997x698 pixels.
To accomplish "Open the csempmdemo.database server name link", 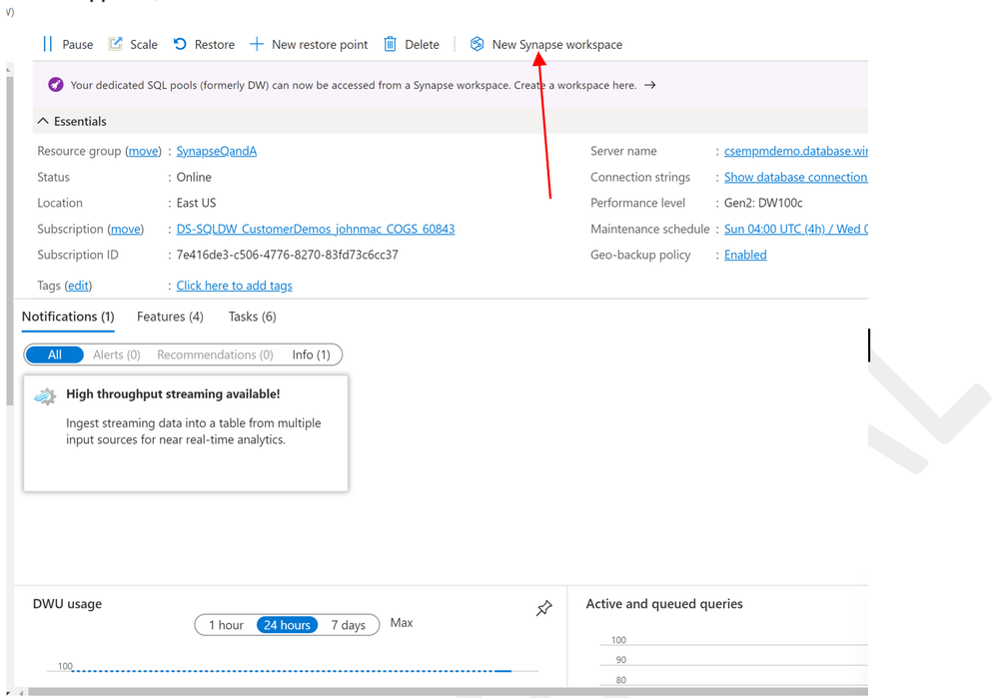I will [795, 151].
